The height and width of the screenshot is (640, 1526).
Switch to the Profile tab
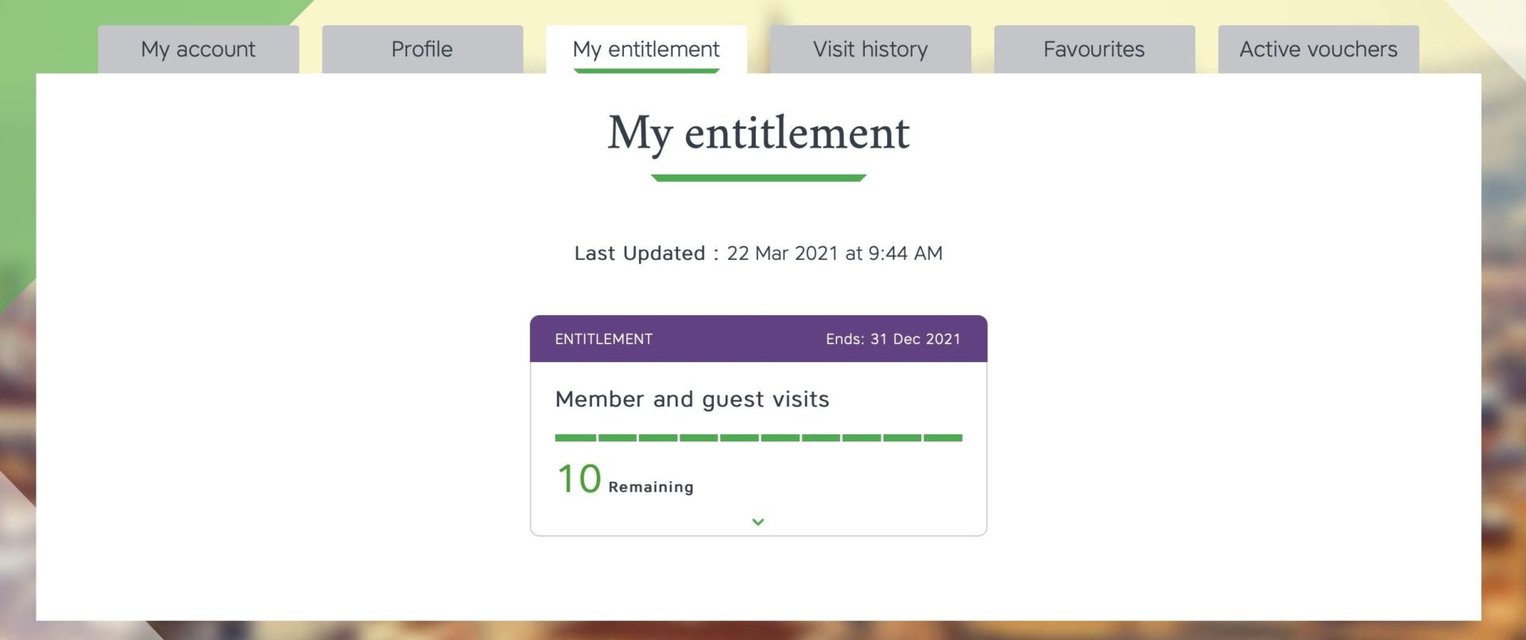click(x=422, y=49)
